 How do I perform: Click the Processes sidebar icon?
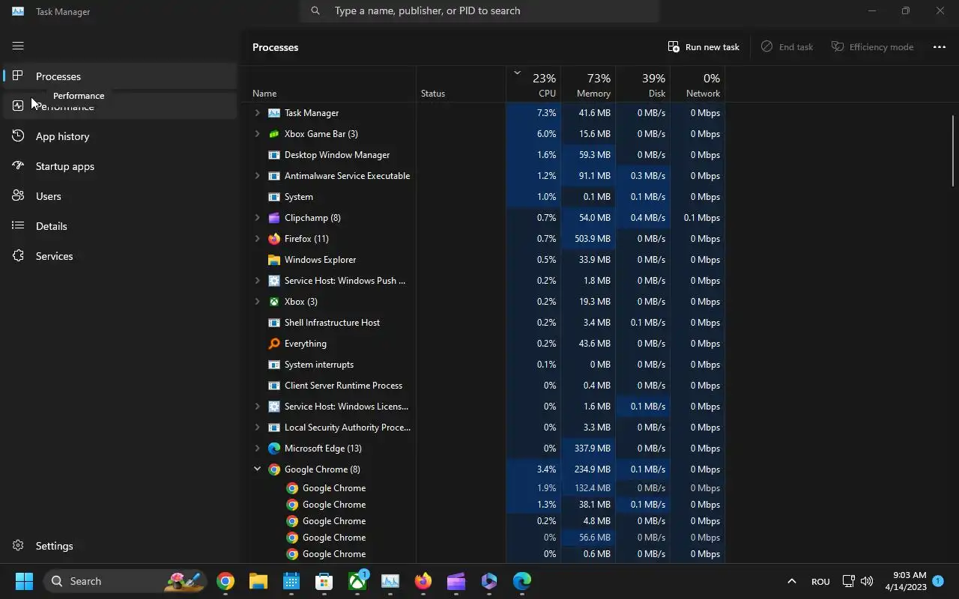18,76
